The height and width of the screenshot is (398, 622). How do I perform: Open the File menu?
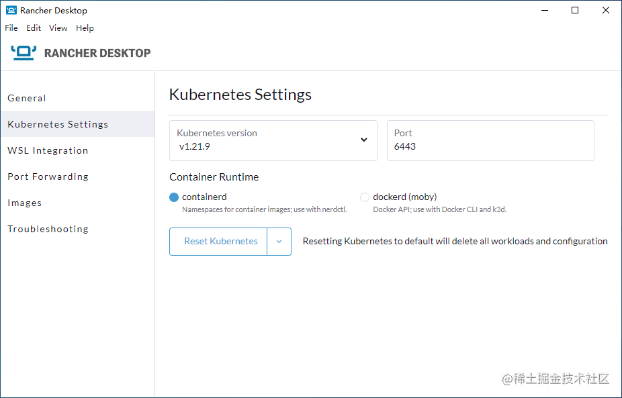coord(11,28)
